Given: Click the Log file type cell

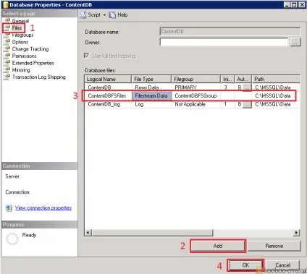Looking at the screenshot, I should tap(151, 104).
